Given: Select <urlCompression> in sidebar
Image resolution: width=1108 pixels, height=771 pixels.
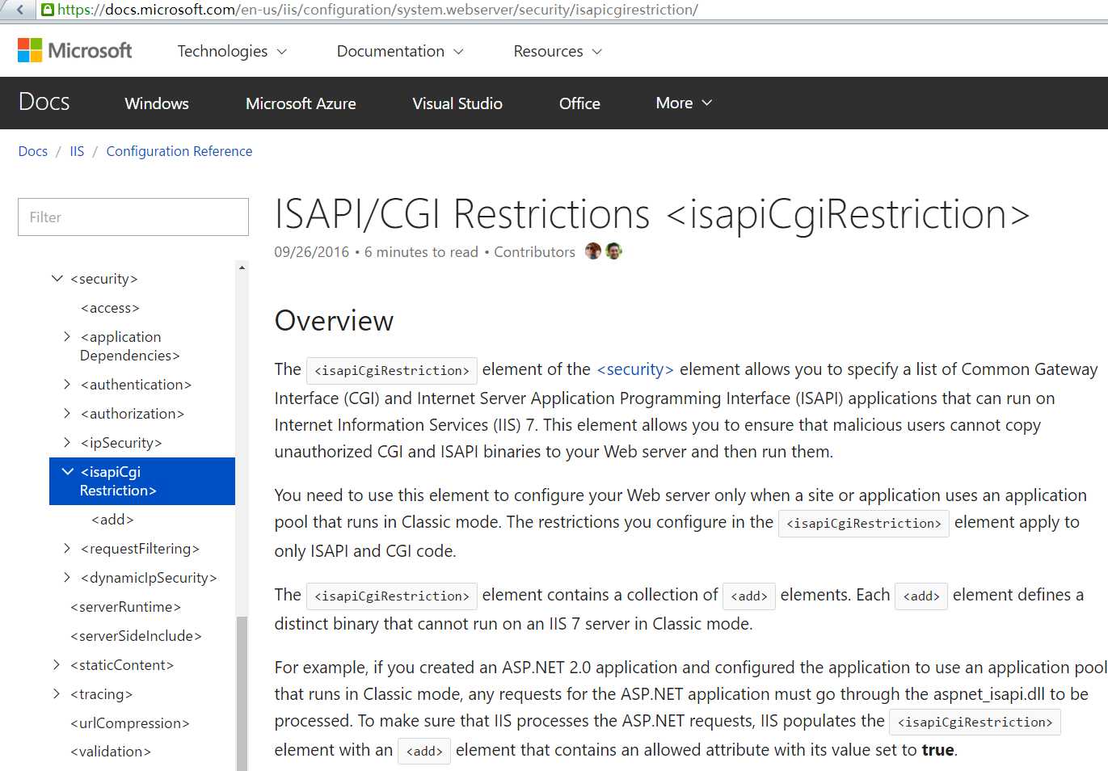Looking at the screenshot, I should click(x=130, y=723).
